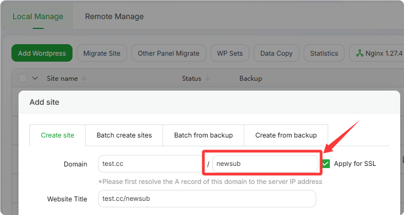Open the Create from backup tab
Viewport: 404px width, 215px height.
[x=286, y=135]
